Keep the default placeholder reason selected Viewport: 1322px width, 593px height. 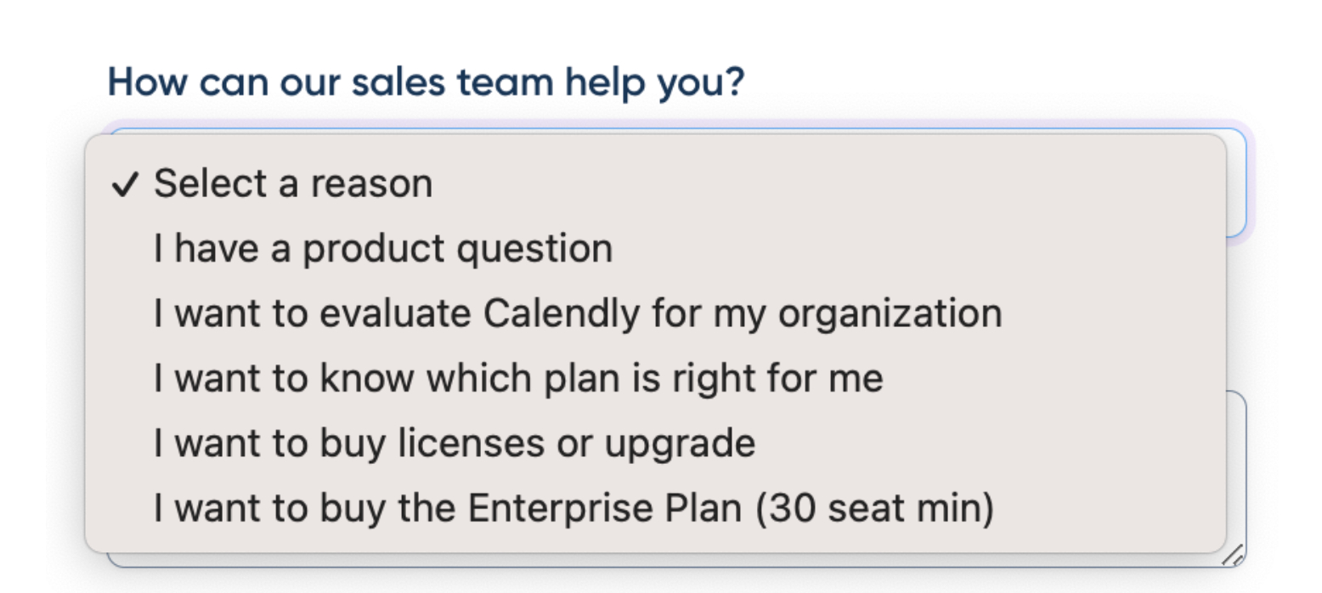pos(293,184)
